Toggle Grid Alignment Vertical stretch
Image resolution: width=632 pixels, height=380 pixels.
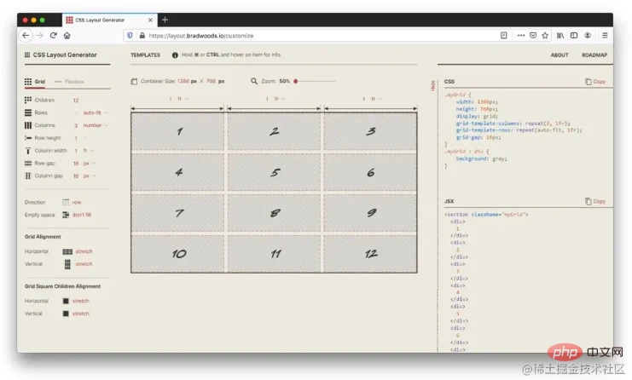point(78,264)
